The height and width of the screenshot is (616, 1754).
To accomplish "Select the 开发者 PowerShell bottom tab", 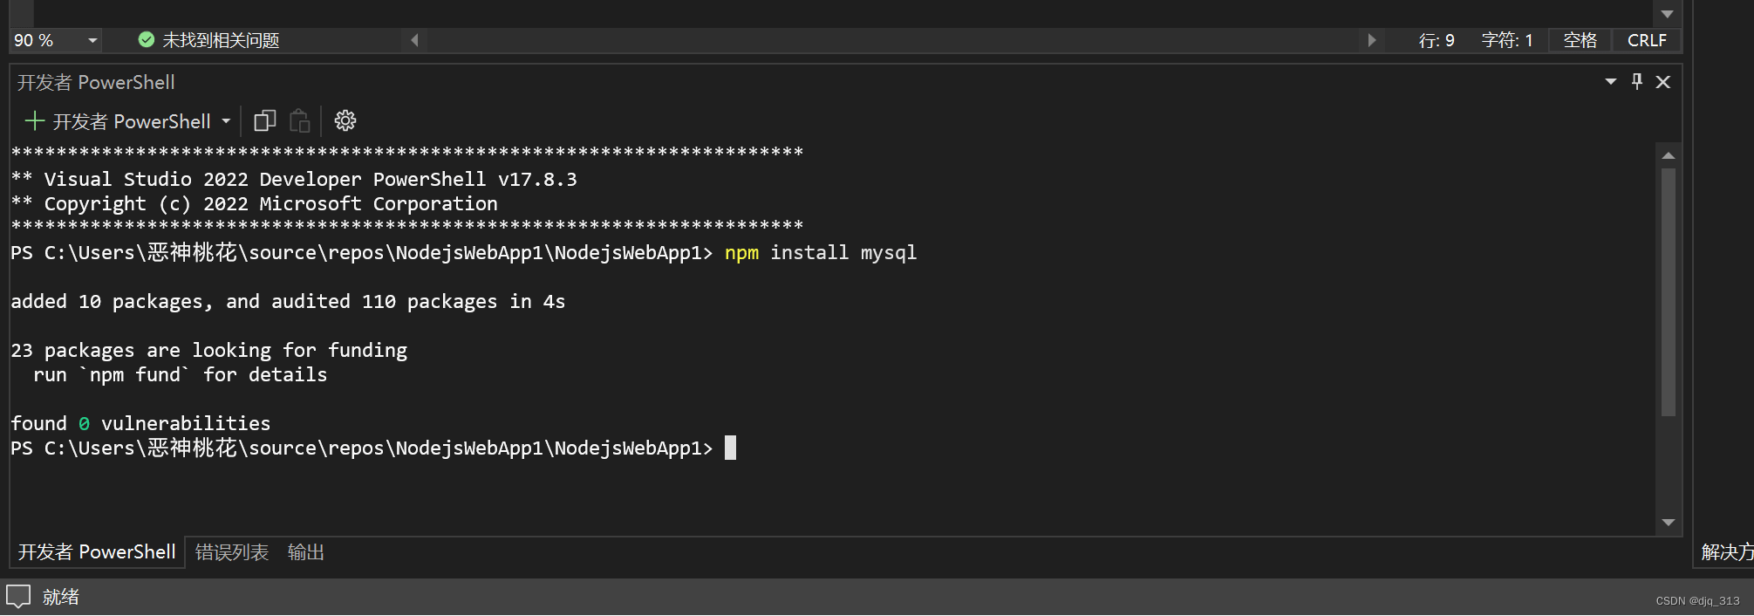I will [x=97, y=552].
